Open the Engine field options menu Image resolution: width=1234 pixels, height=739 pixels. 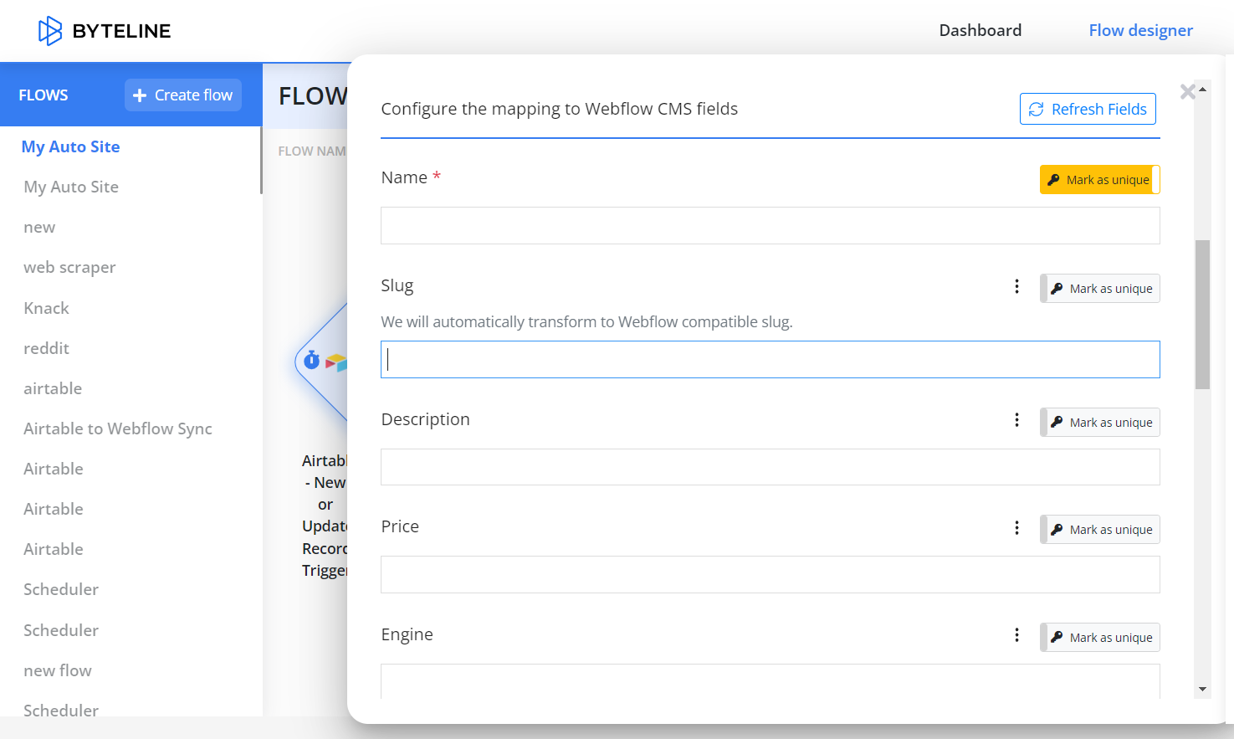[1016, 635]
